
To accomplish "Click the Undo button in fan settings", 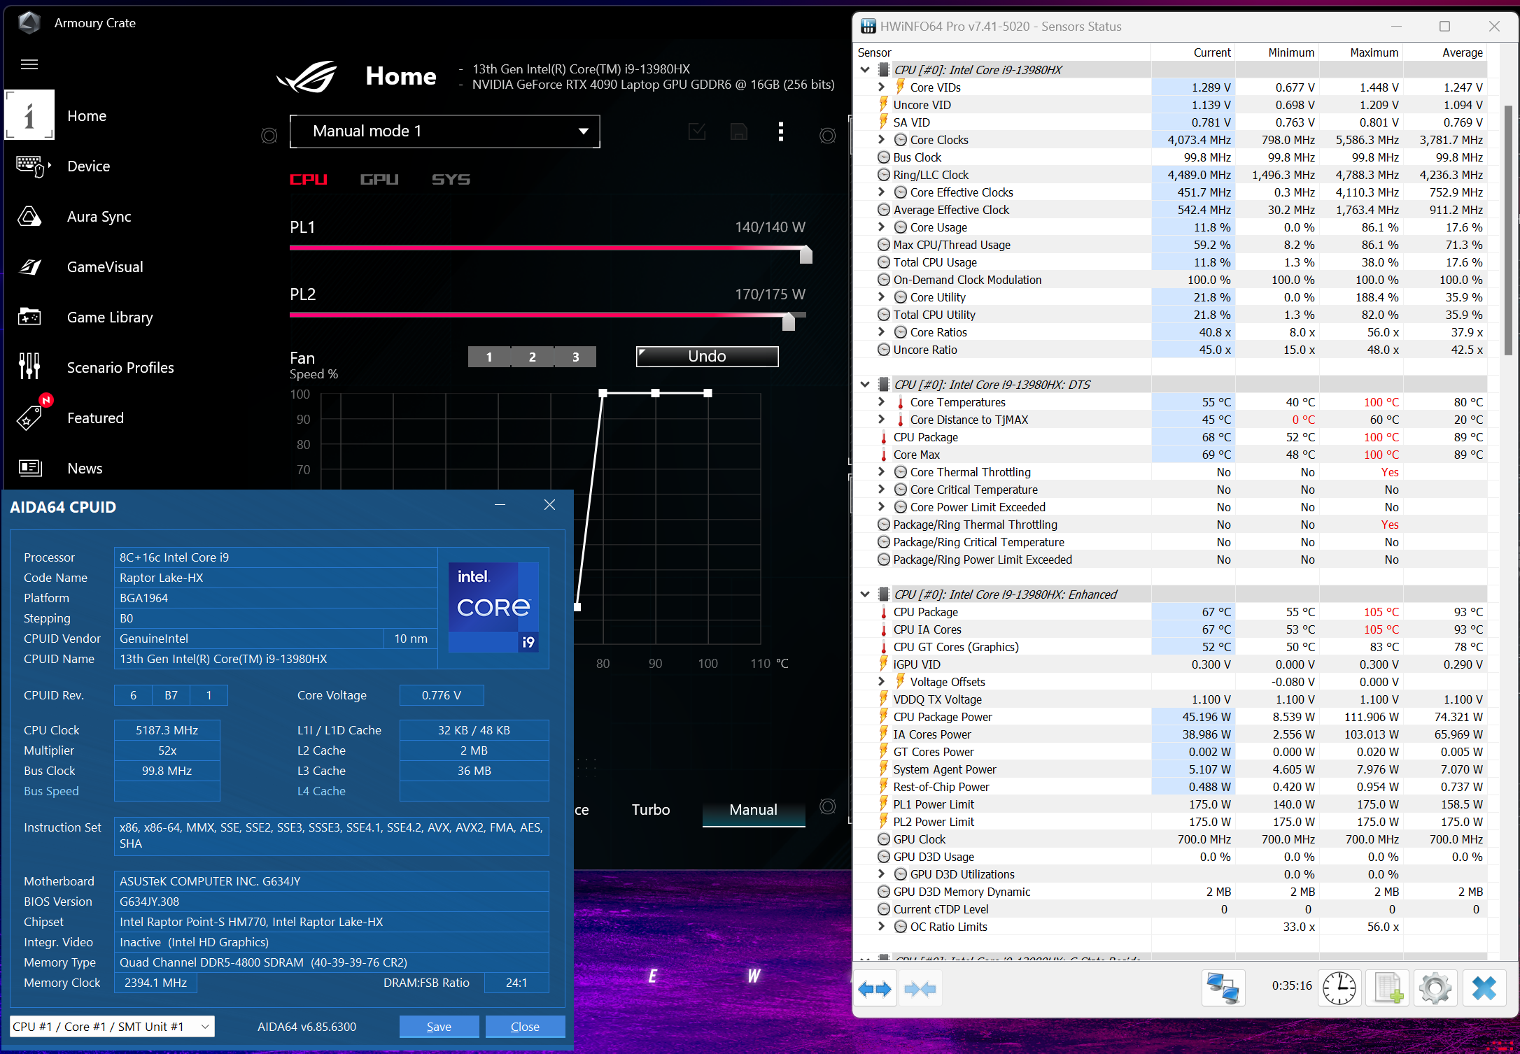I will 706,356.
